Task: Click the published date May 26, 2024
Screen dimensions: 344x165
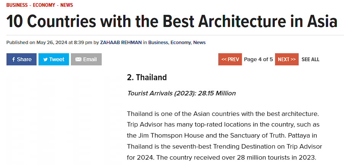Action: tap(52, 43)
